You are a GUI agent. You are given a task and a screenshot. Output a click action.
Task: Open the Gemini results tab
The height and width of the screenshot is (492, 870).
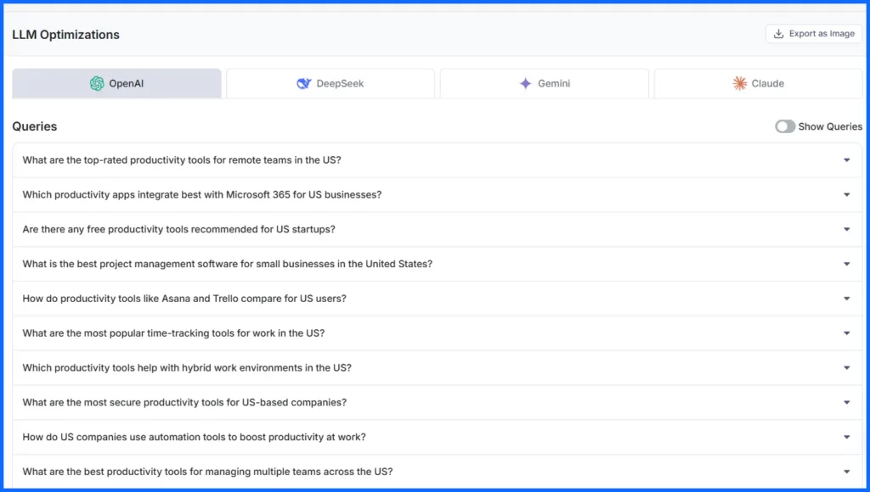pos(545,83)
